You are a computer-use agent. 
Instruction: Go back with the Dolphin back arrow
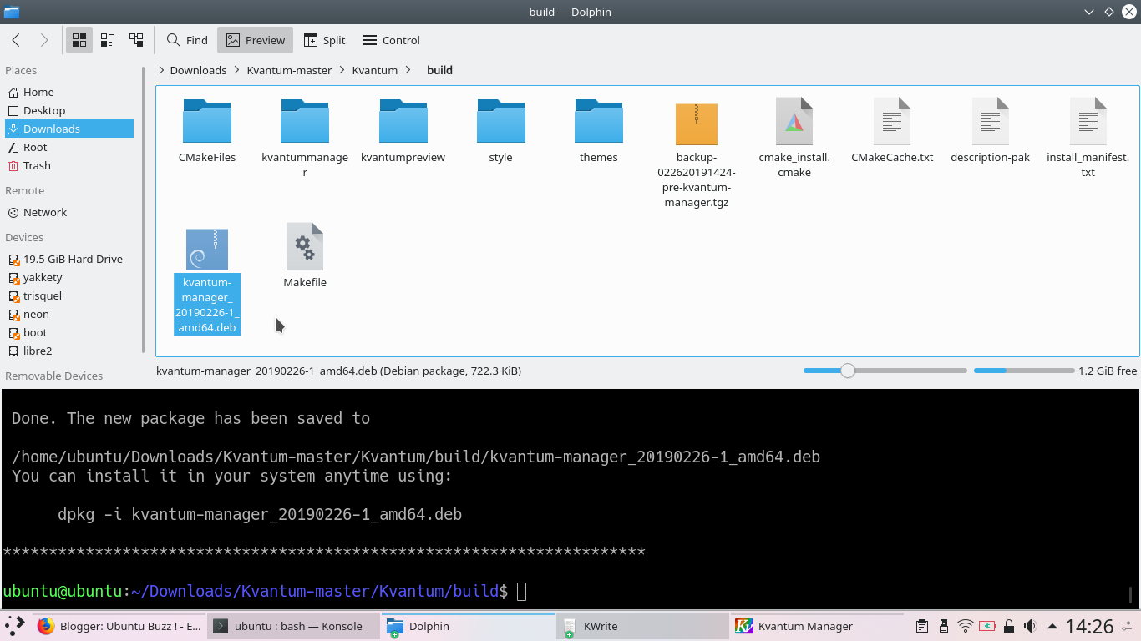click(16, 40)
